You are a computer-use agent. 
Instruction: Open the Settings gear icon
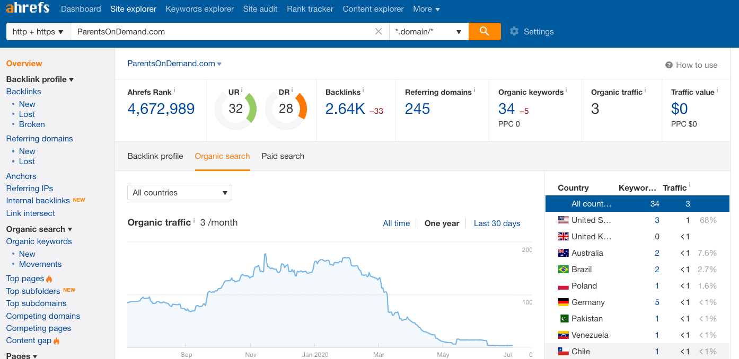514,31
